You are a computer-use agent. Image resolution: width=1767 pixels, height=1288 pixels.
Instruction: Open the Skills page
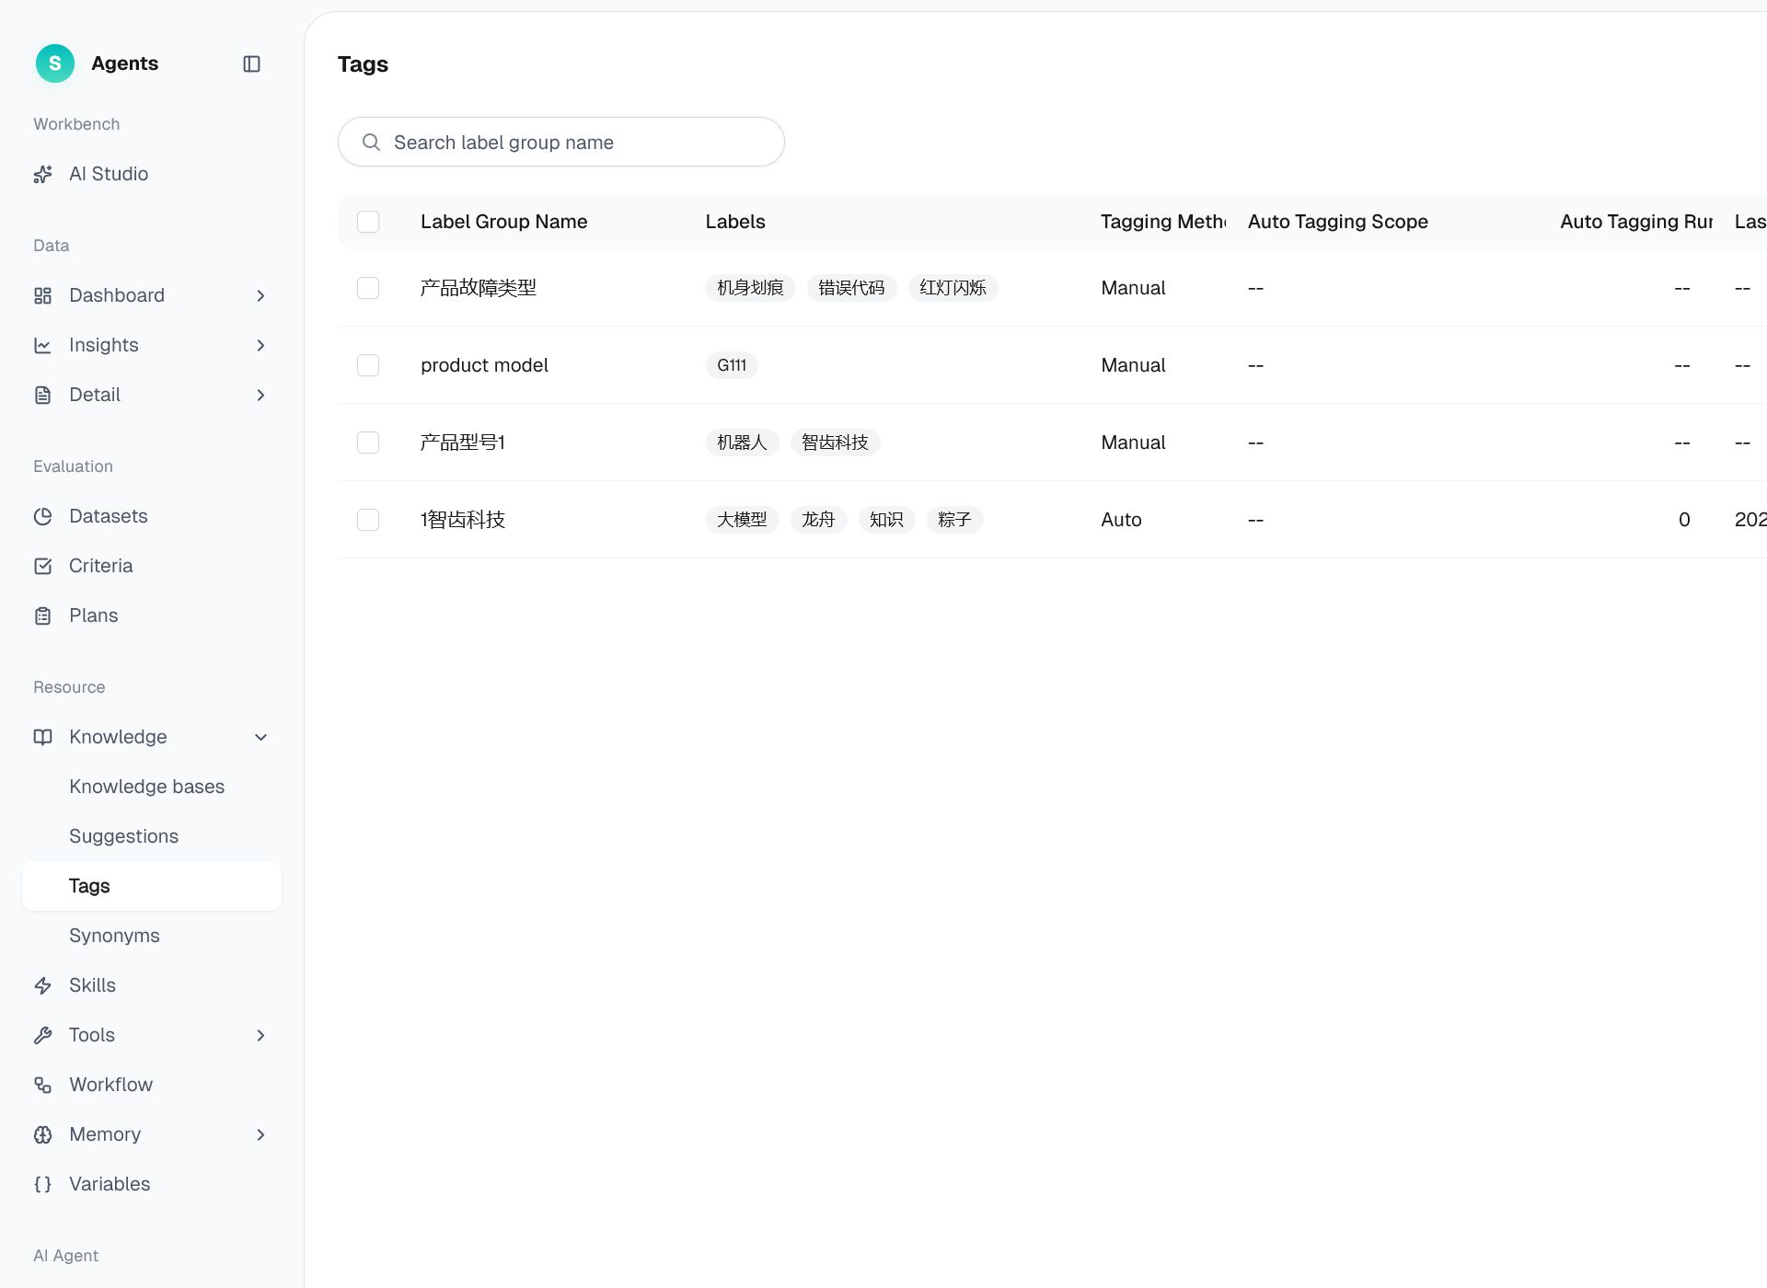152,985
